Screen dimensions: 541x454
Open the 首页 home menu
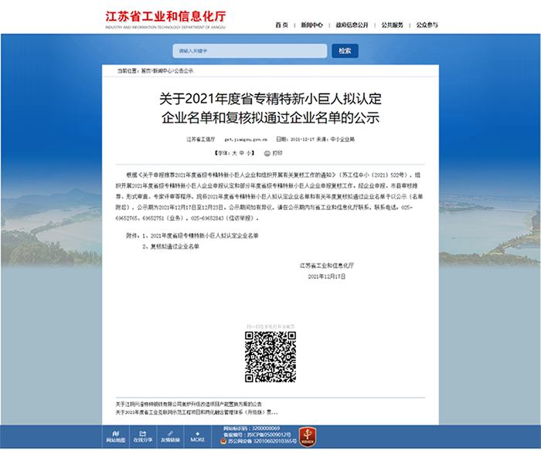click(281, 25)
